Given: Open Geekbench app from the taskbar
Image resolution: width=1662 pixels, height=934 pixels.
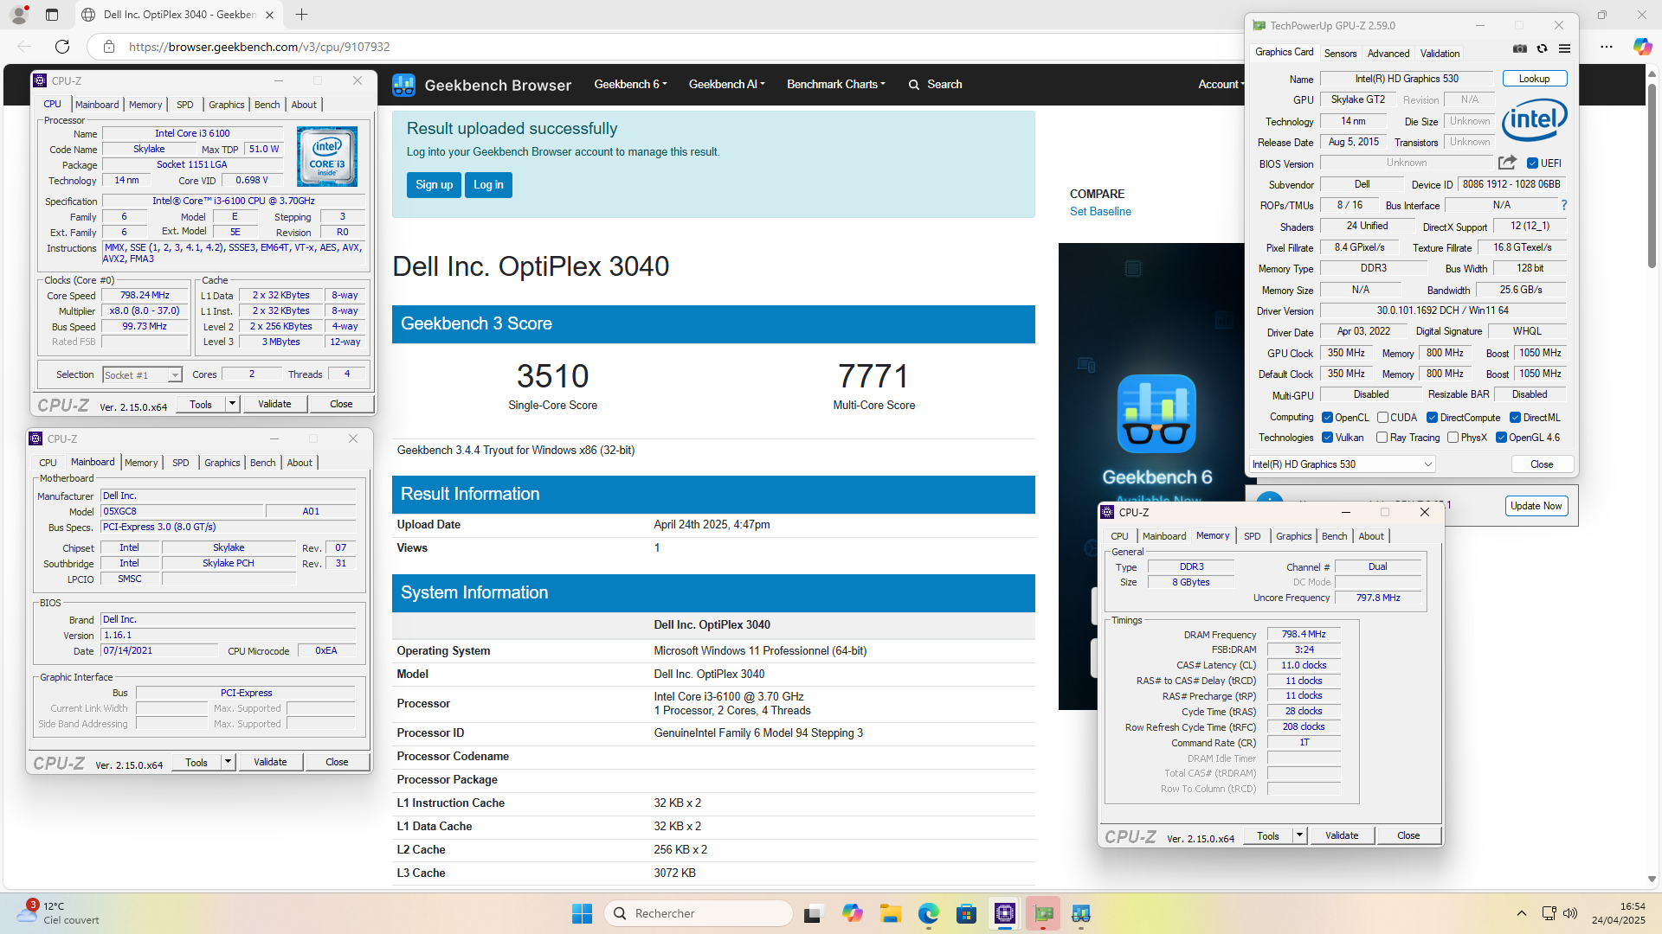Looking at the screenshot, I should pyautogui.click(x=1081, y=913).
